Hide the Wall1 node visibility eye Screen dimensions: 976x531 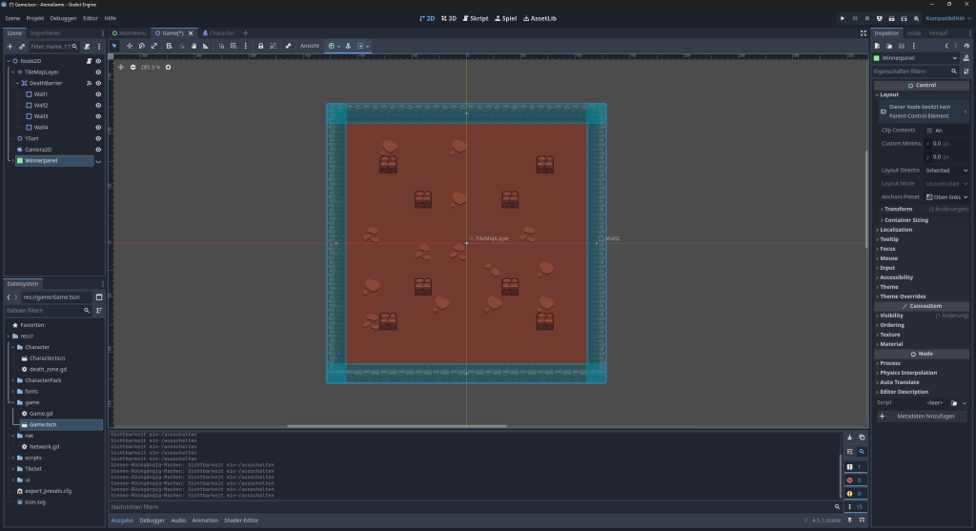click(x=98, y=94)
